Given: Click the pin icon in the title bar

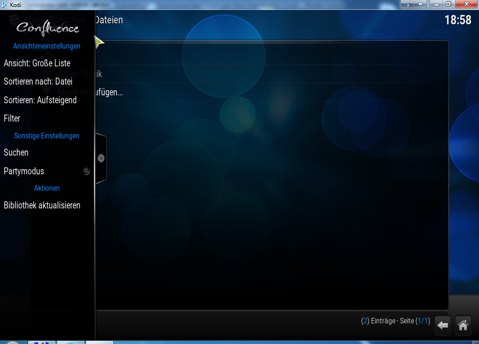Looking at the screenshot, I should pyautogui.click(x=421, y=4).
